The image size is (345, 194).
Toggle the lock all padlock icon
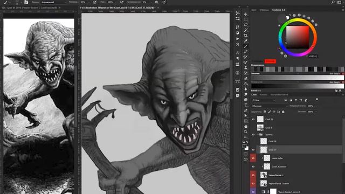[x=283, y=112]
